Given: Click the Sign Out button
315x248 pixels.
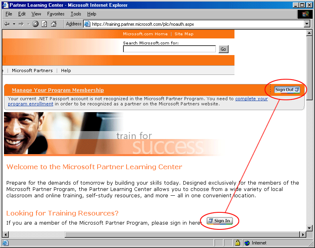Looking at the screenshot, I should point(287,90).
